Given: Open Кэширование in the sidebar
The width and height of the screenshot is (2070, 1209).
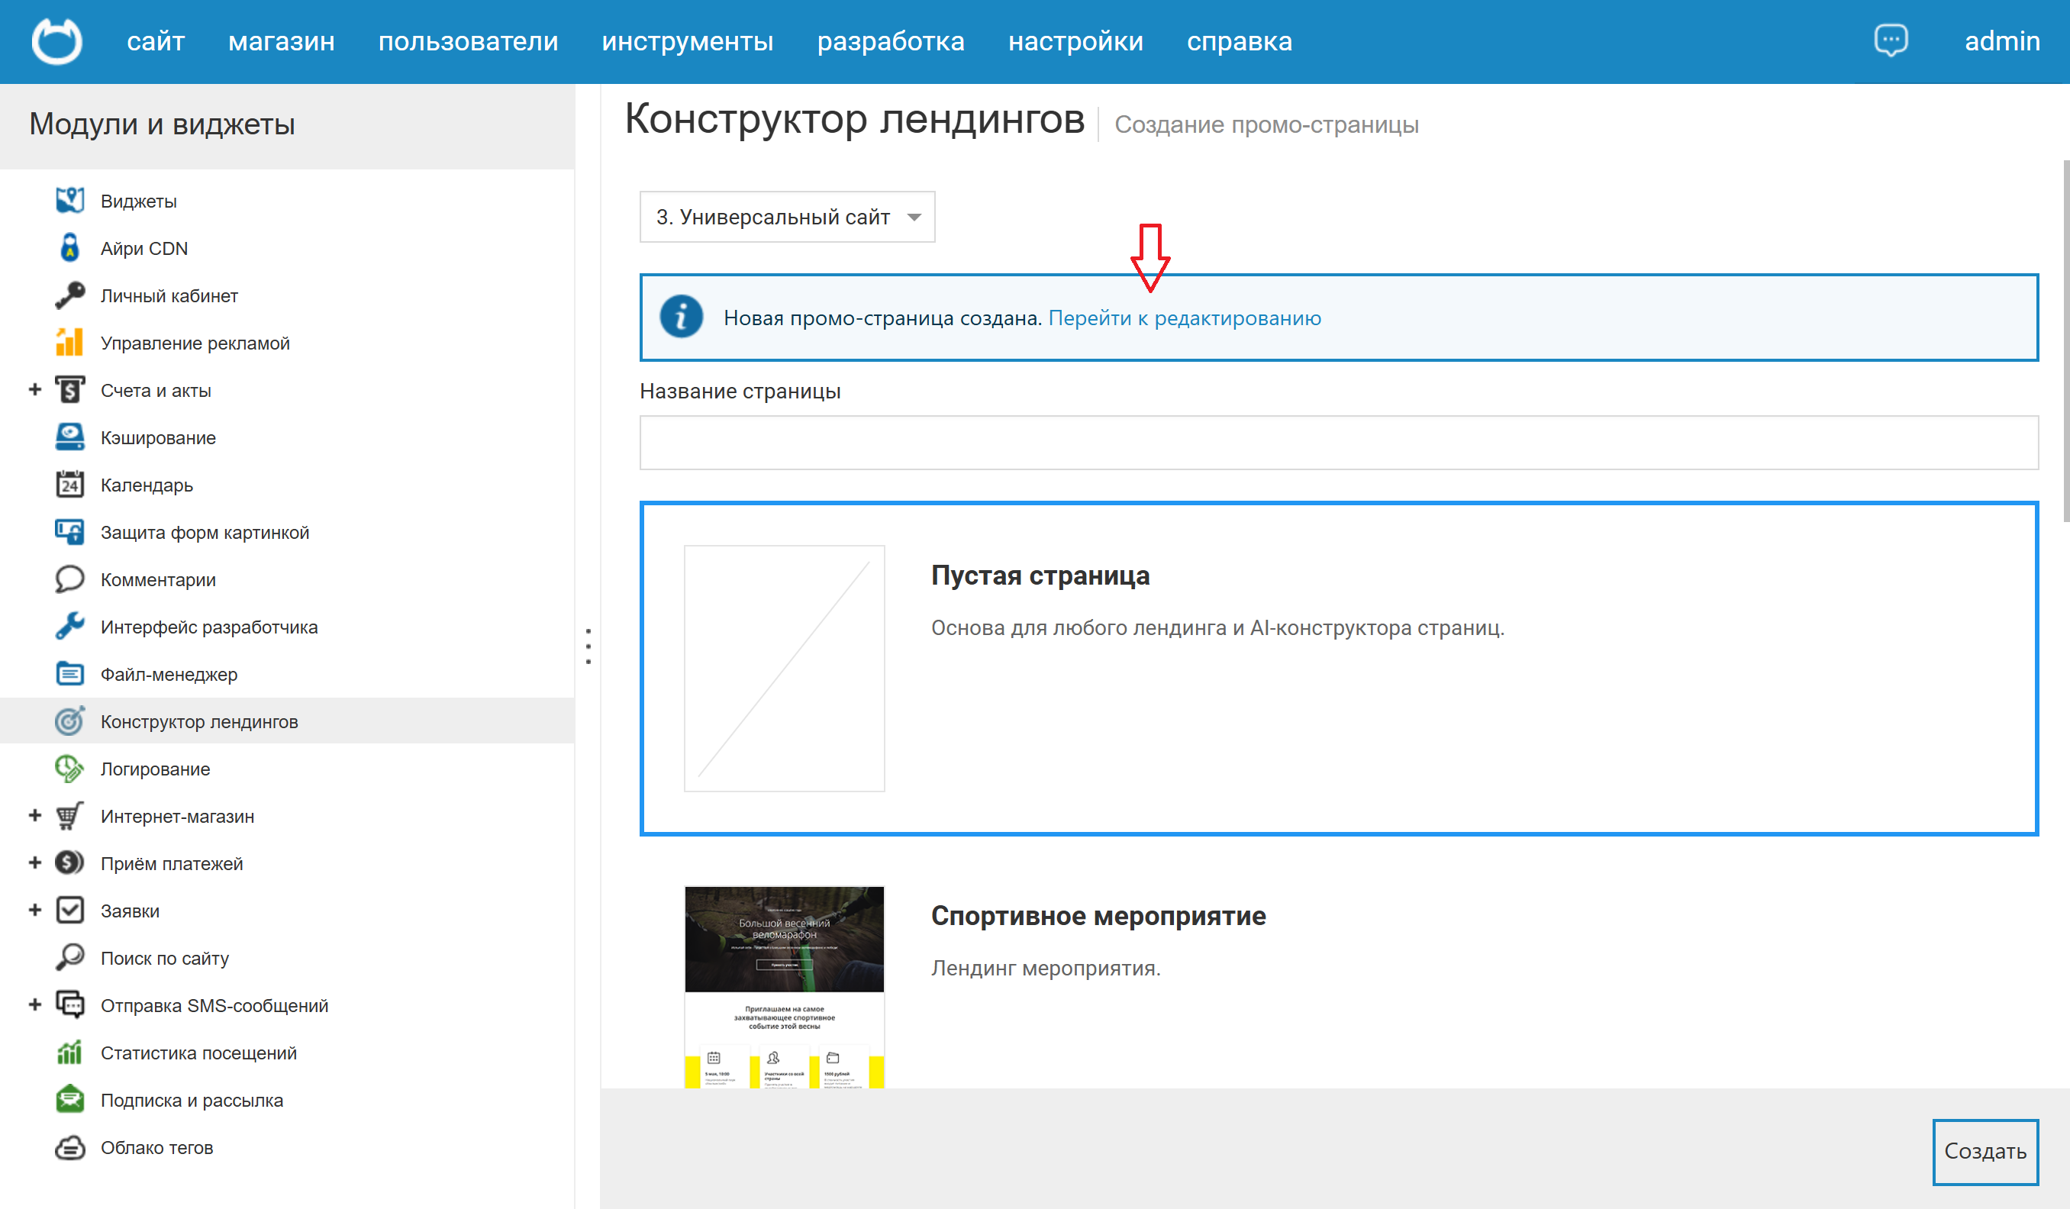Looking at the screenshot, I should point(159,438).
